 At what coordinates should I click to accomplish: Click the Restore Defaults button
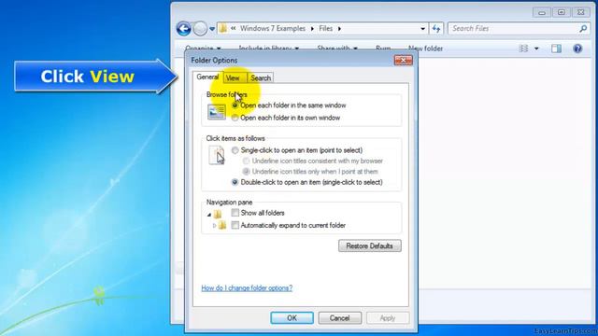pyautogui.click(x=370, y=245)
